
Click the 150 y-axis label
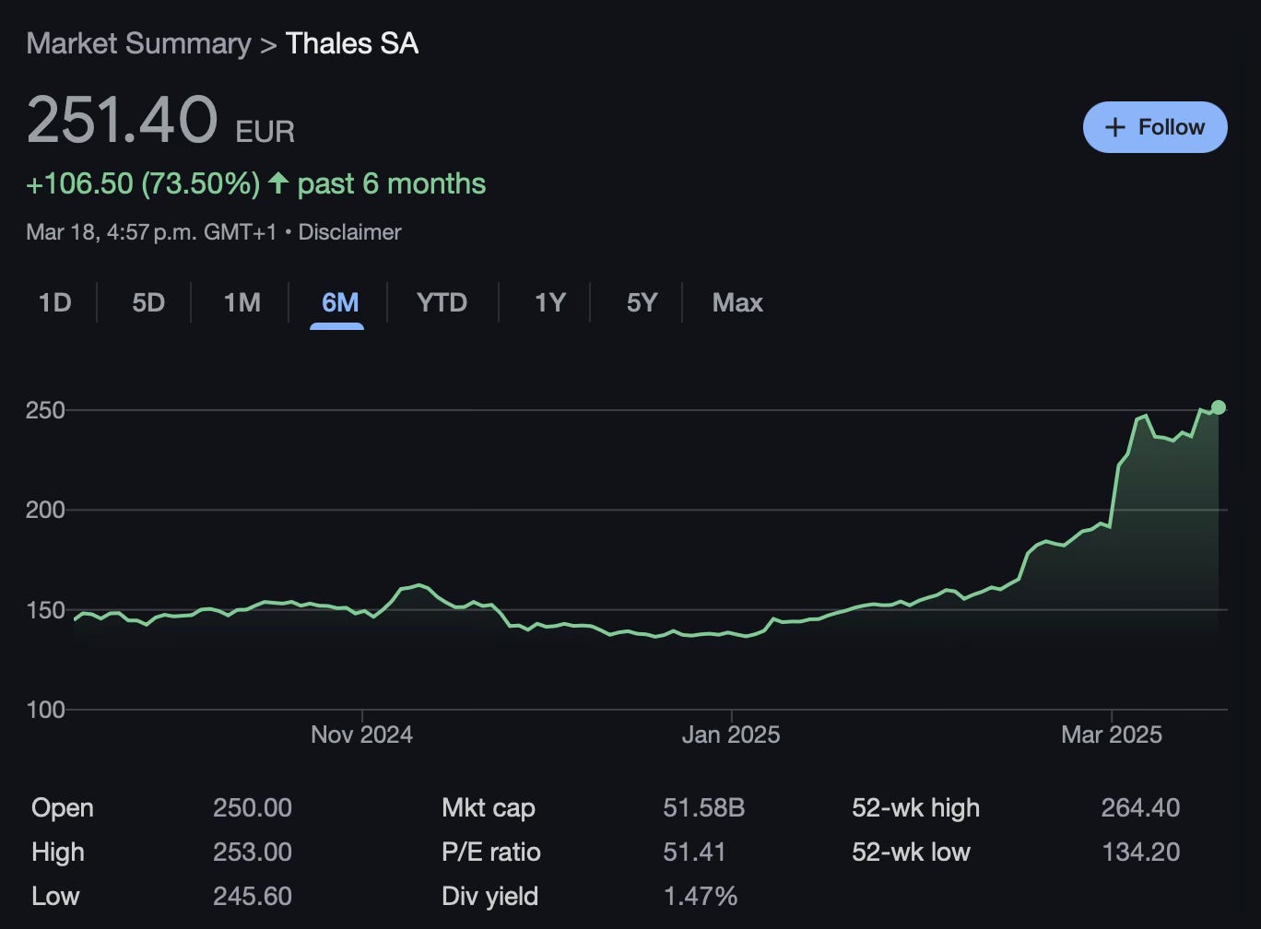[46, 610]
